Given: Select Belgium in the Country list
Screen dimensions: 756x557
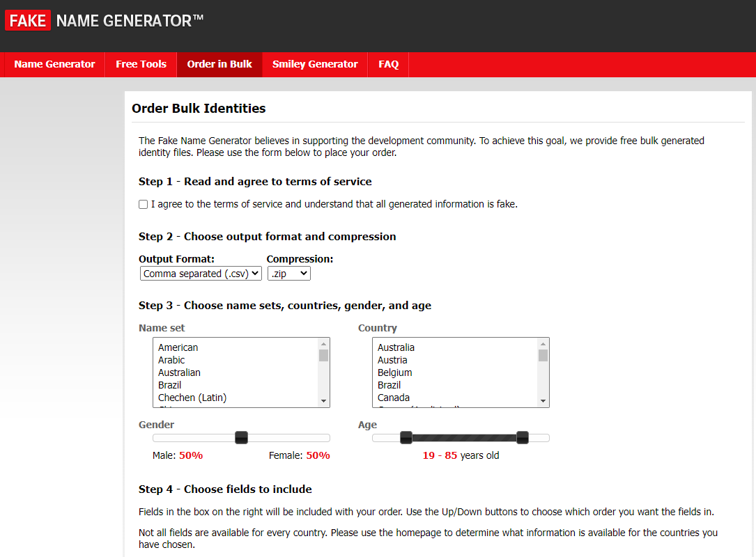Looking at the screenshot, I should (x=395, y=372).
